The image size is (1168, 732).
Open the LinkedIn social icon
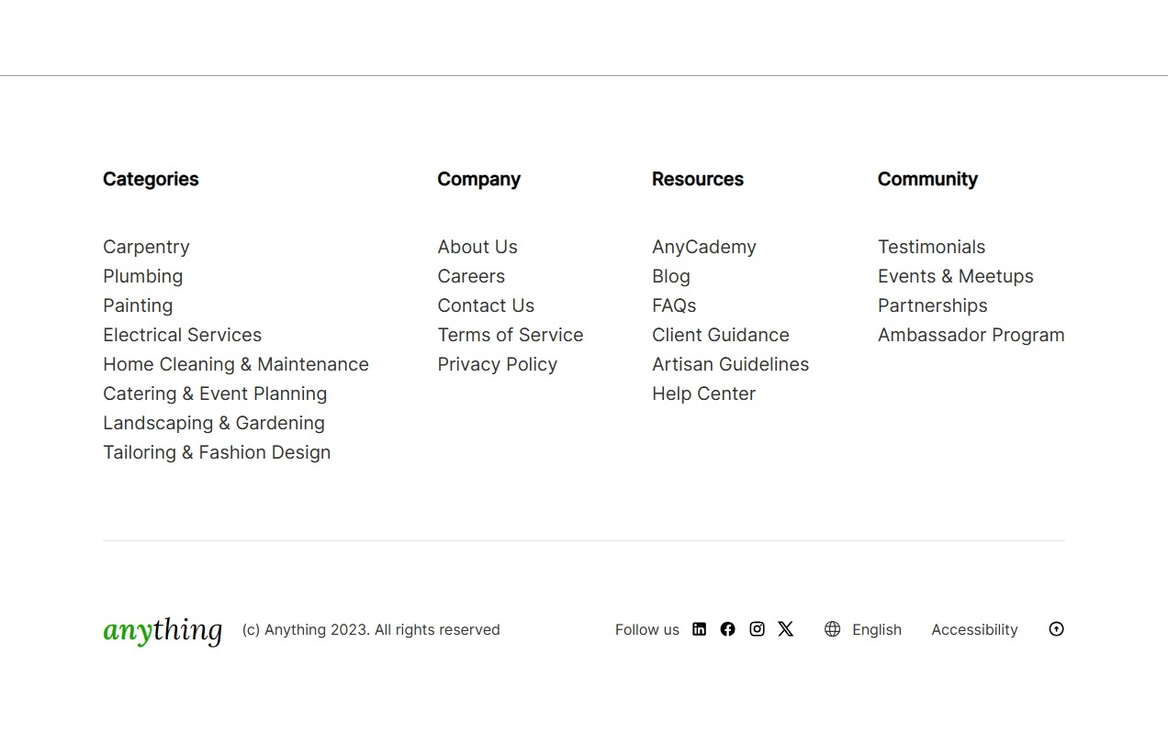[x=699, y=629]
